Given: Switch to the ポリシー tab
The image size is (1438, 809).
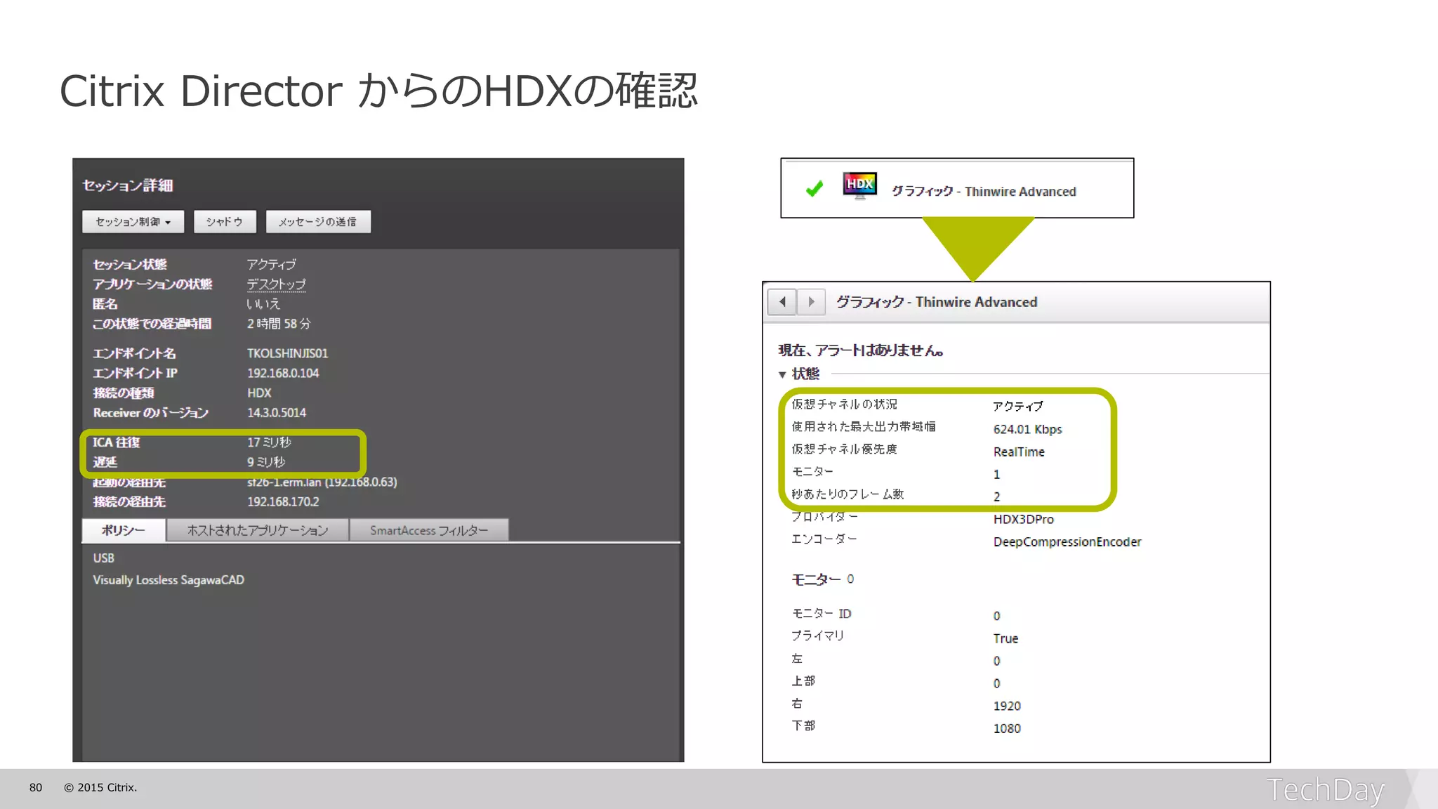Looking at the screenshot, I should pos(124,530).
